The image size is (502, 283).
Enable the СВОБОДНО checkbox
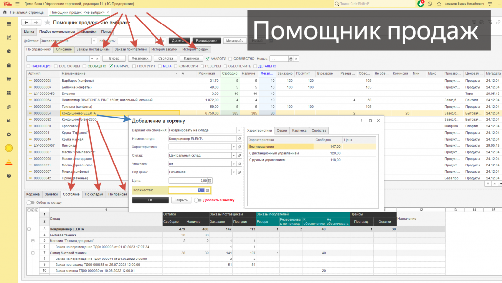point(84,66)
